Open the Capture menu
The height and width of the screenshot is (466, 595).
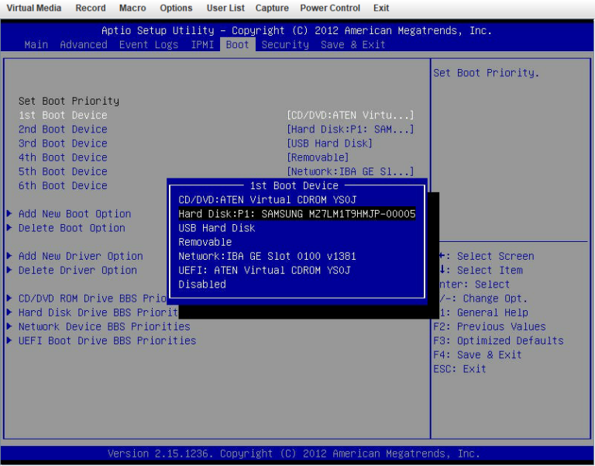pos(271,8)
